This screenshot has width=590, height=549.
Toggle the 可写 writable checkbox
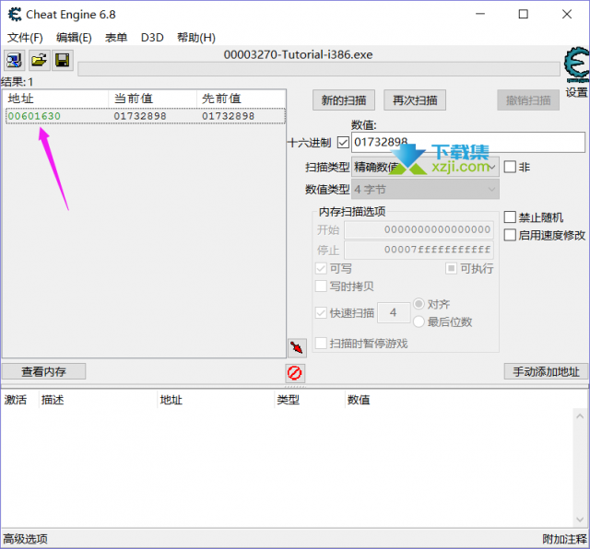tap(321, 268)
